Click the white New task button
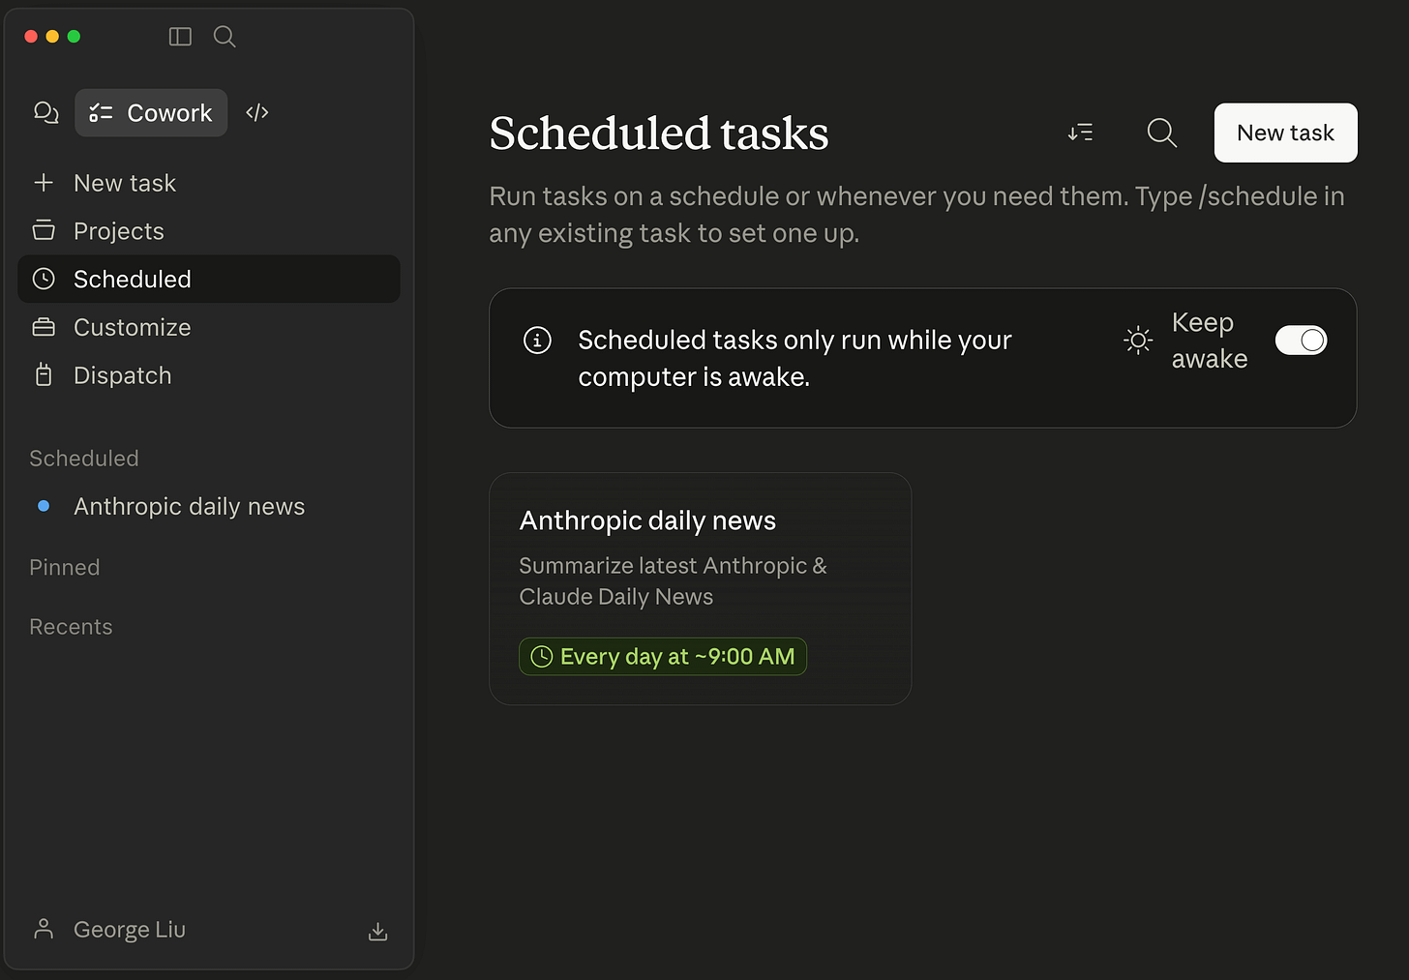The image size is (1409, 980). point(1285,133)
